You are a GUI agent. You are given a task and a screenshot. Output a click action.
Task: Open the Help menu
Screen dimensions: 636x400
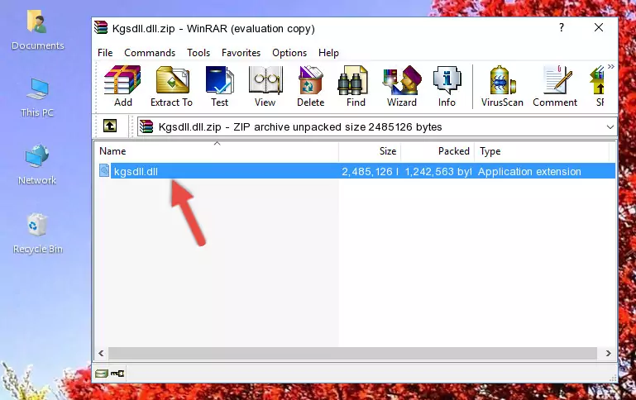(x=328, y=53)
